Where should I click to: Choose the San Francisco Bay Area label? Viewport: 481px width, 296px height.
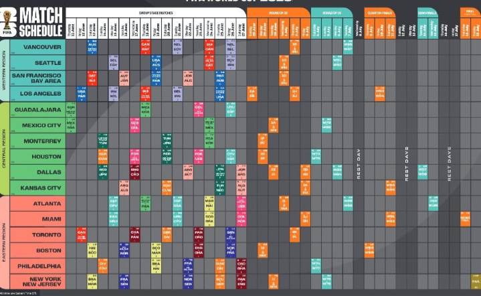point(39,78)
